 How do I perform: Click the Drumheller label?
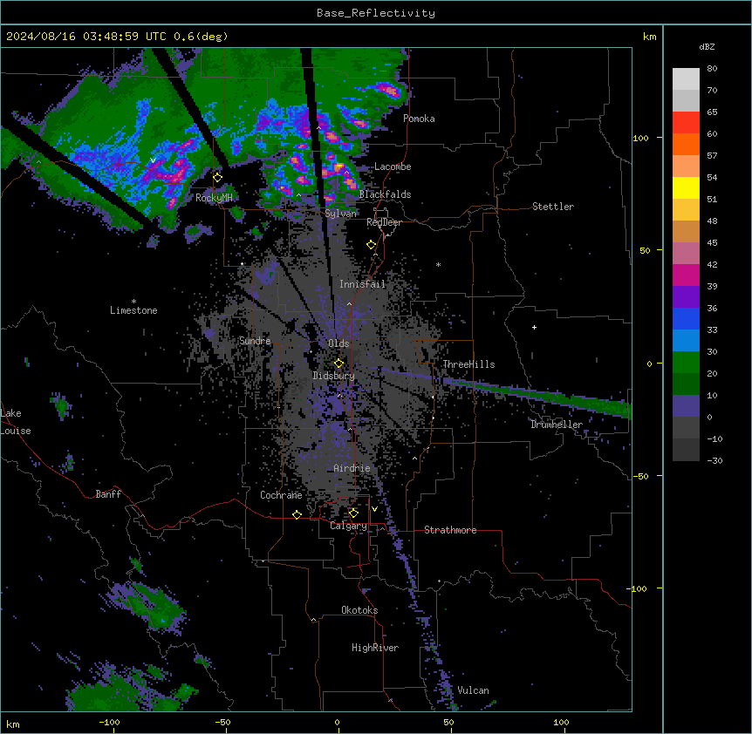pyautogui.click(x=557, y=425)
